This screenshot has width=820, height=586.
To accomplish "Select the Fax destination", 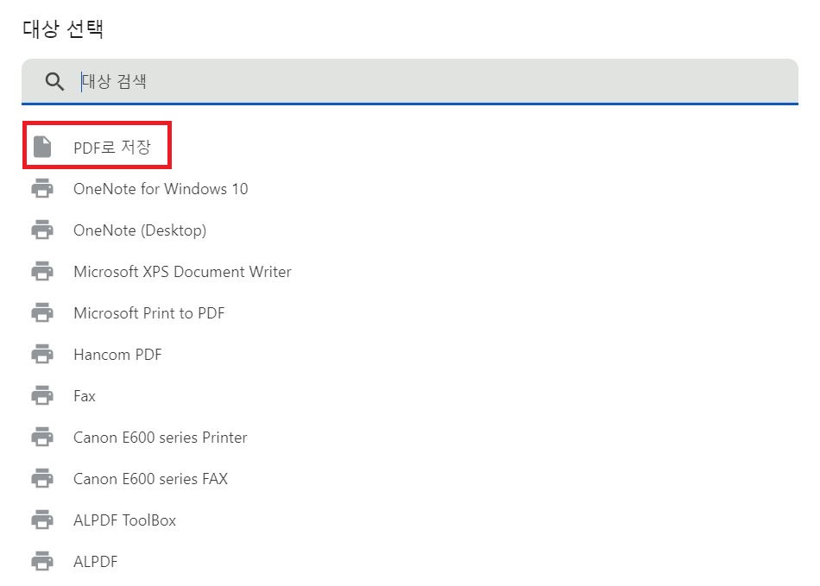I will click(85, 396).
